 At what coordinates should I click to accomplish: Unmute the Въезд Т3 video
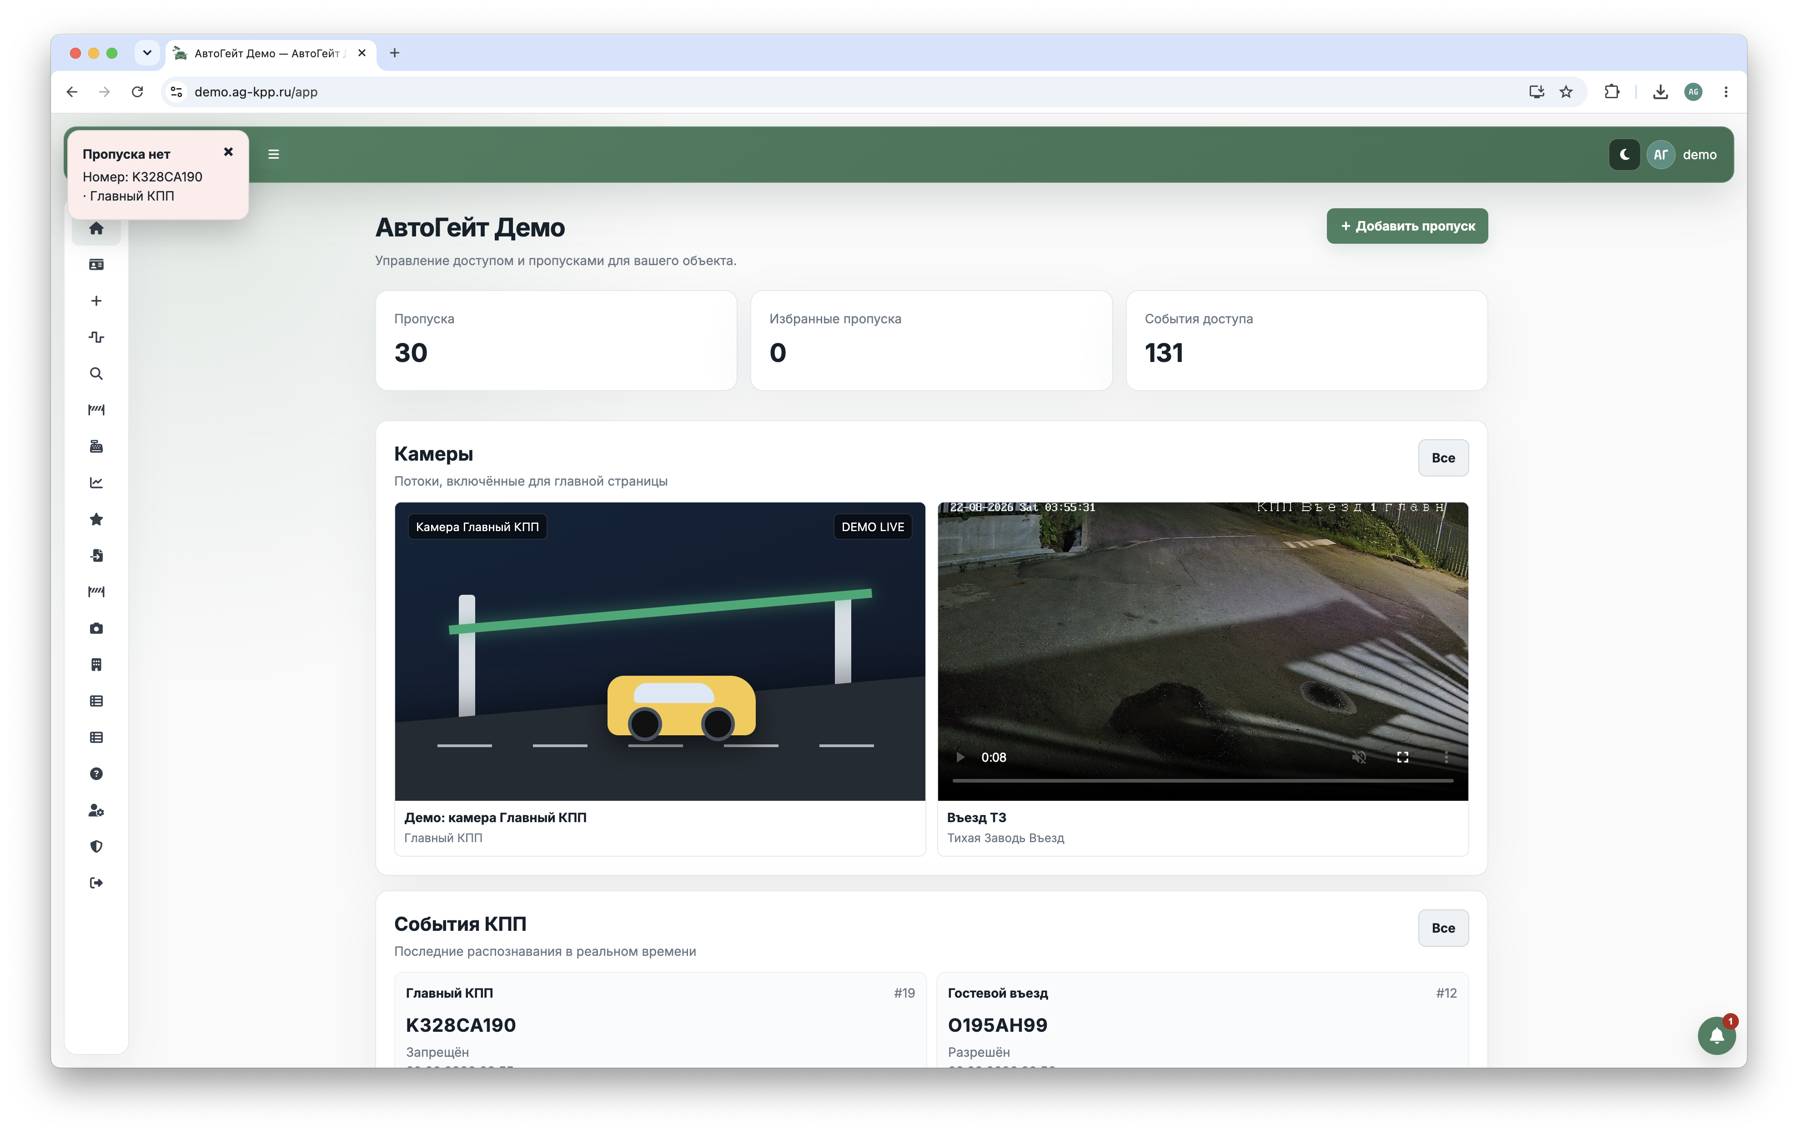1359,757
